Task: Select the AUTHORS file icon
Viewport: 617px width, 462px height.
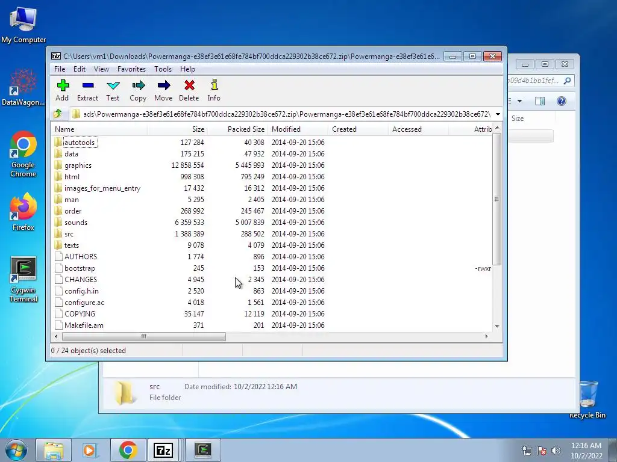Action: [x=58, y=256]
